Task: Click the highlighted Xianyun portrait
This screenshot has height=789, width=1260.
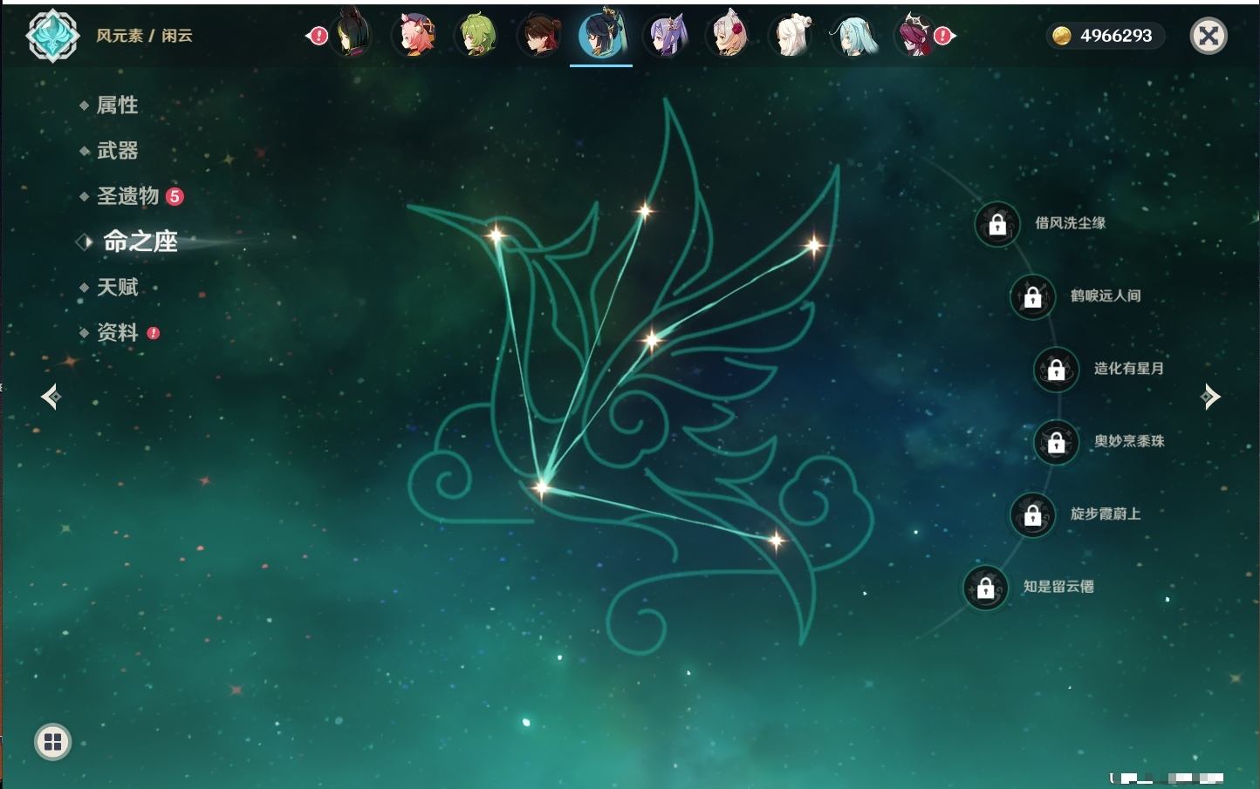Action: click(601, 34)
